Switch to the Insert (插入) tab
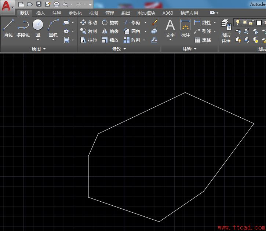The image size is (266, 231). (40, 13)
